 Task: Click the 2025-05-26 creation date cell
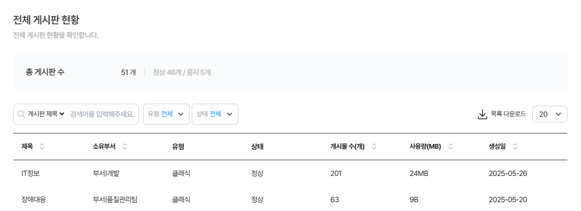click(x=508, y=173)
